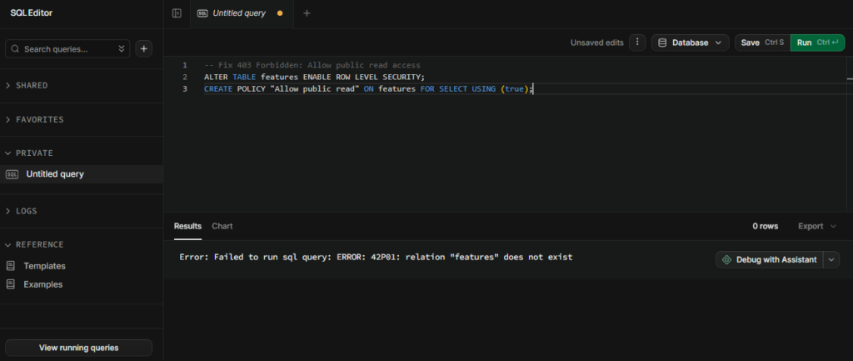
Task: Place cursor on CREATE POLICY line
Action: 369,88
